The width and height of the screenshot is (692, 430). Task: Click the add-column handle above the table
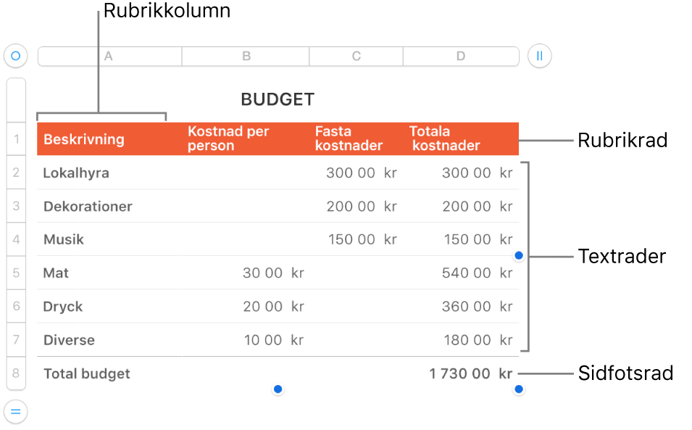click(539, 56)
